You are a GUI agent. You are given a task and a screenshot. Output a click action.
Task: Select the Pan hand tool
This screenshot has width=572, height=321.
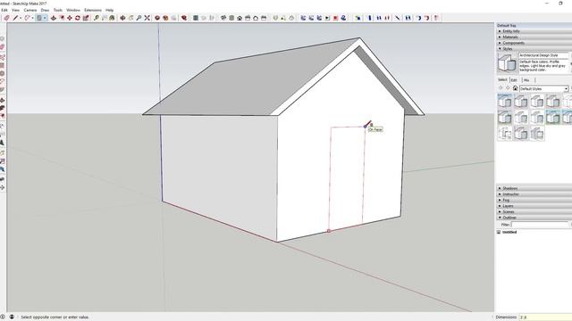click(131, 18)
